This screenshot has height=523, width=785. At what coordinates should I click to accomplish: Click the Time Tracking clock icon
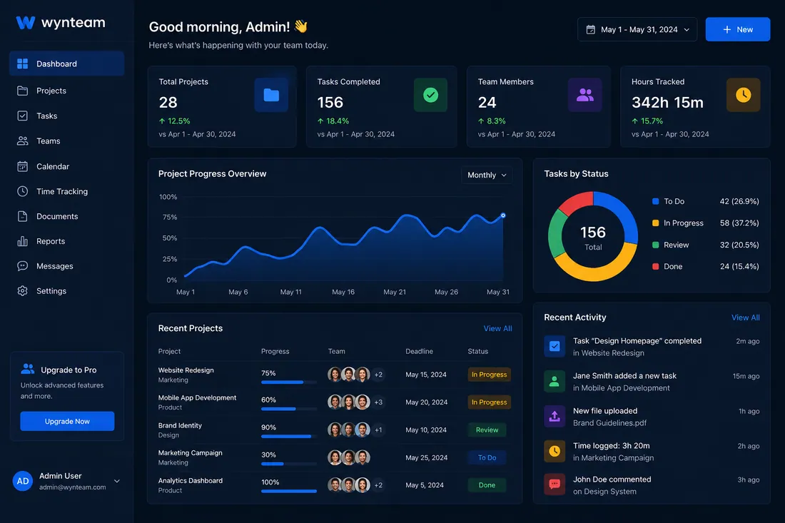23,191
